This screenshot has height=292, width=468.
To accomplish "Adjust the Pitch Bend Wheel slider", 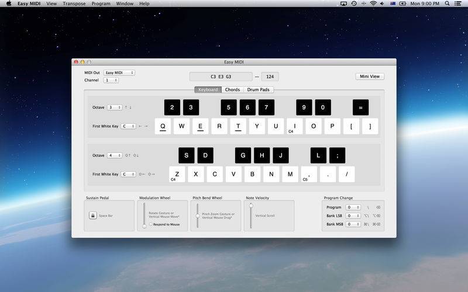I will tap(198, 215).
